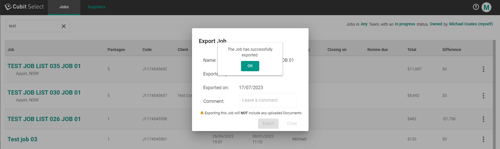This screenshot has width=500, height=149.
Task: Click the warning icon beside export notice
Action: (202, 113)
